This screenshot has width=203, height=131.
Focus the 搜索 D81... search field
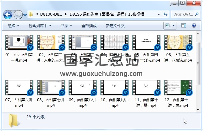point(183,14)
